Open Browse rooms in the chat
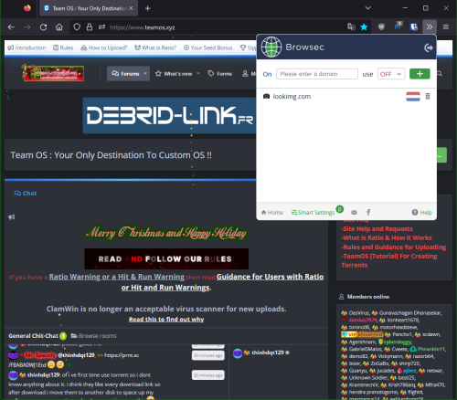This screenshot has width=457, height=400. point(94,336)
